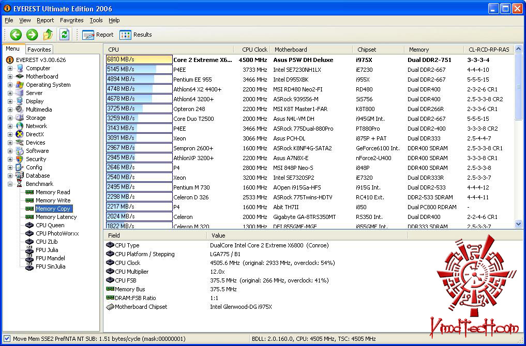Screen dimensions: 526x346
Task: Select the 6810 MB/s result bar
Action: (x=139, y=59)
